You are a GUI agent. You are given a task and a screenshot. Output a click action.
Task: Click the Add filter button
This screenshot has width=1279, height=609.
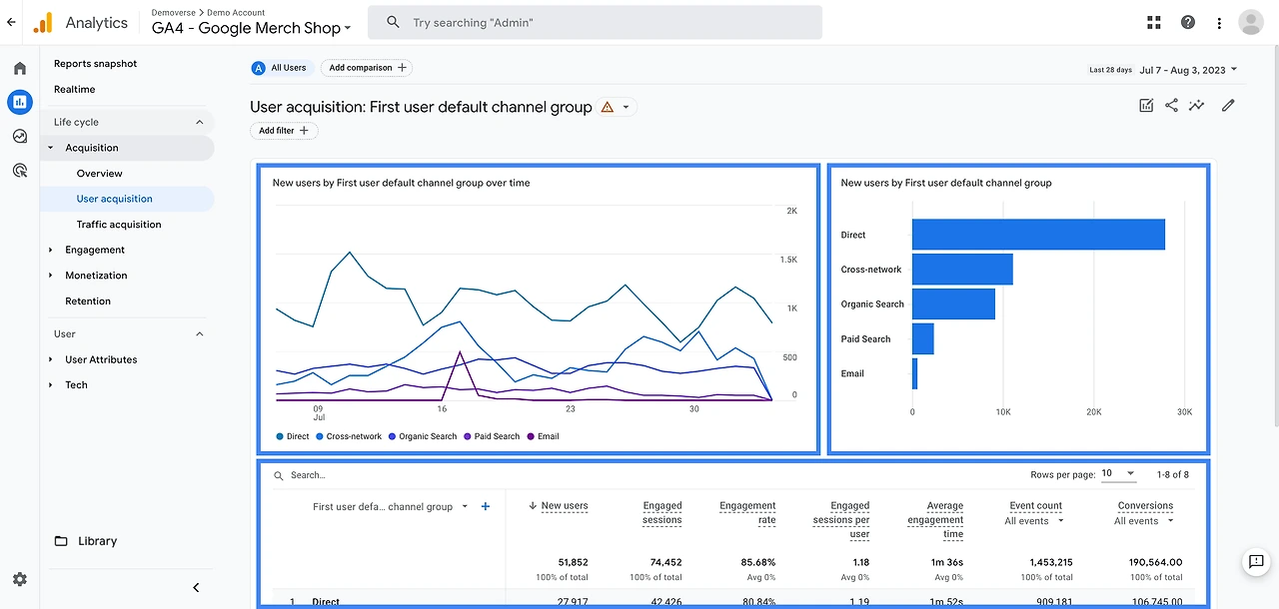tap(284, 131)
